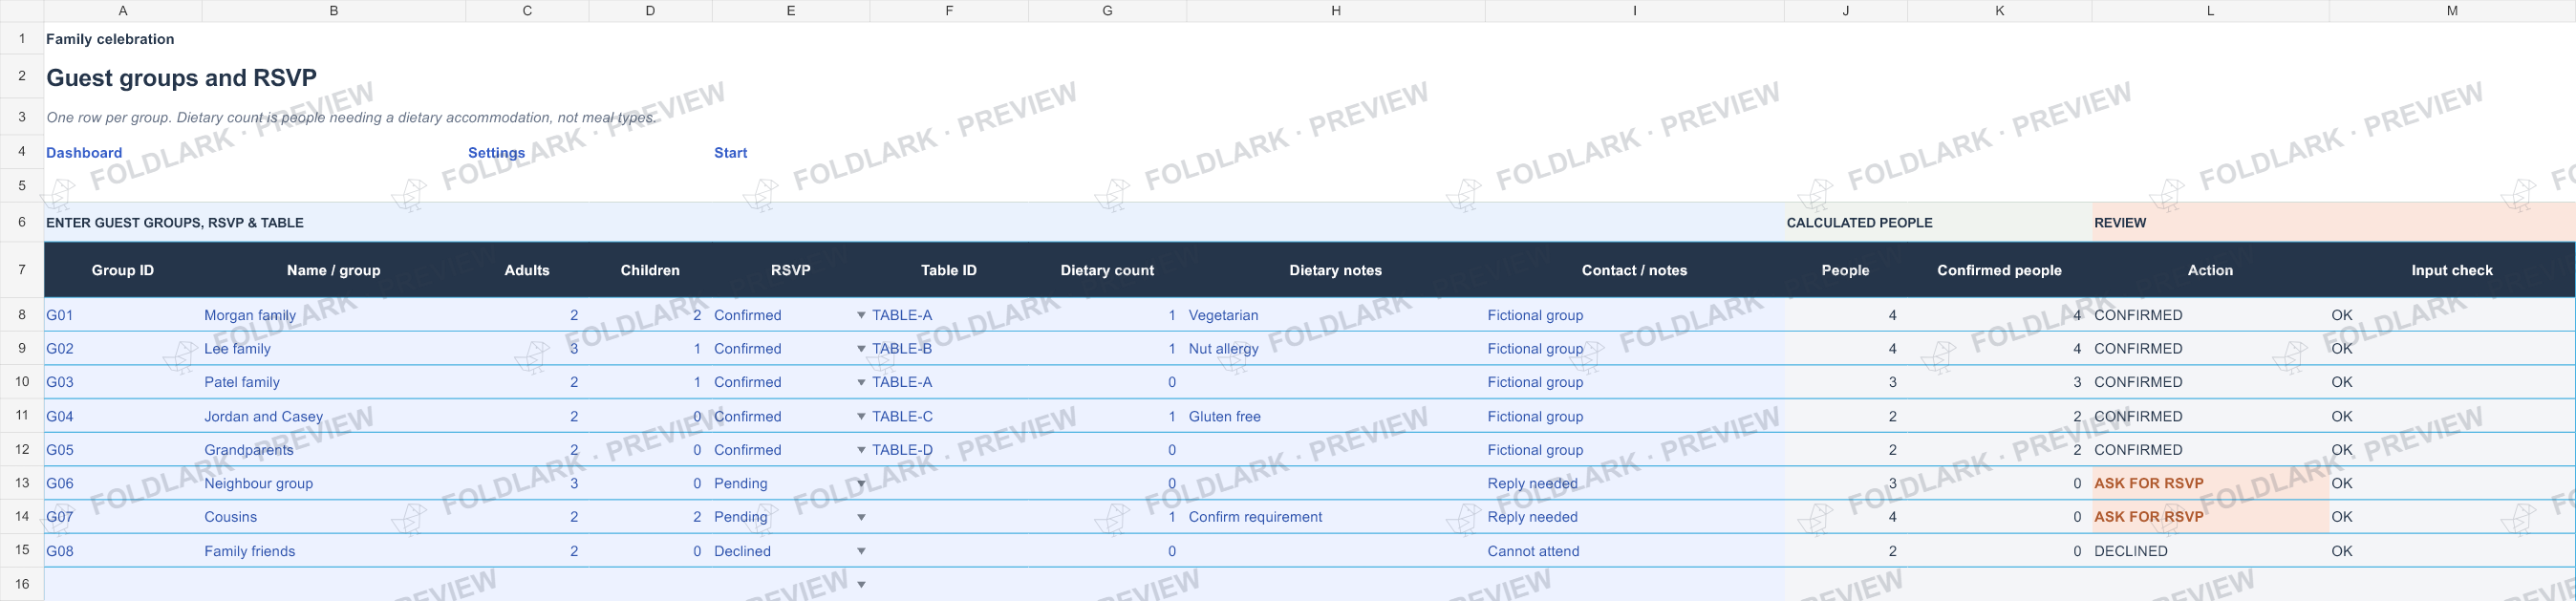Select the Guest groups and RSVP title
The width and height of the screenshot is (2576, 601).
181,78
